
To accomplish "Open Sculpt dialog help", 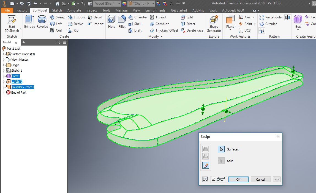I will [205, 179].
